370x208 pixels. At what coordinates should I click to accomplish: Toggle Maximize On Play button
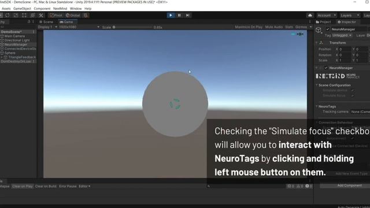pos(249,27)
